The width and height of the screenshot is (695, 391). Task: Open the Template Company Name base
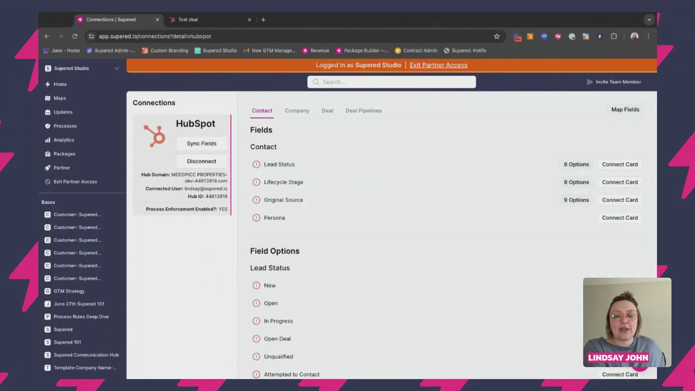click(81, 368)
